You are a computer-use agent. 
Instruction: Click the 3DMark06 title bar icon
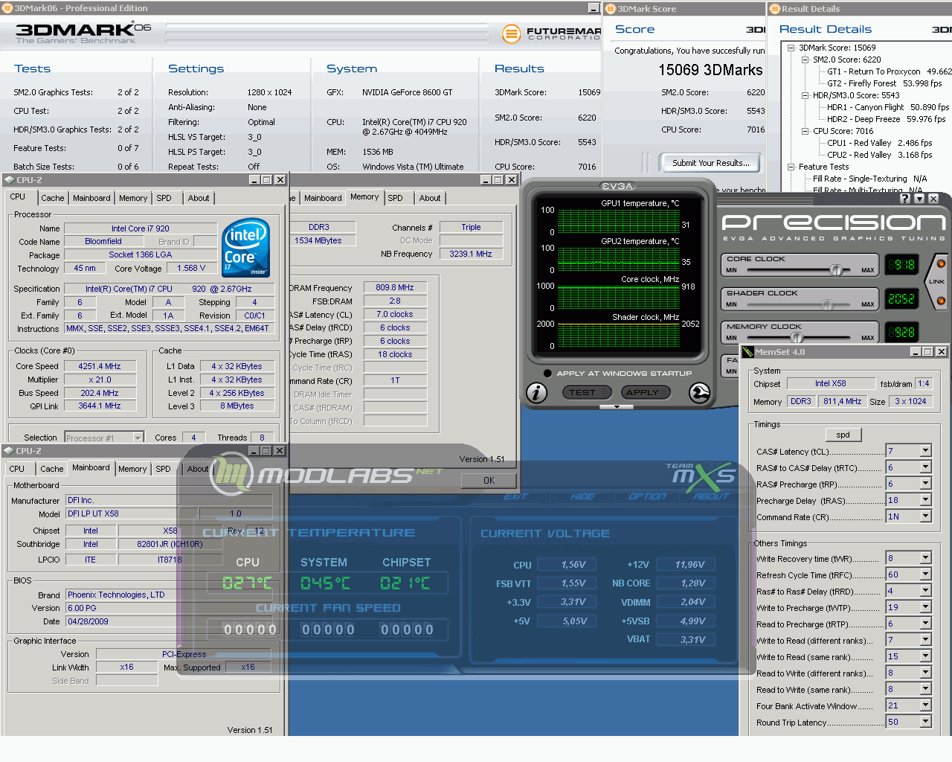pos(7,8)
